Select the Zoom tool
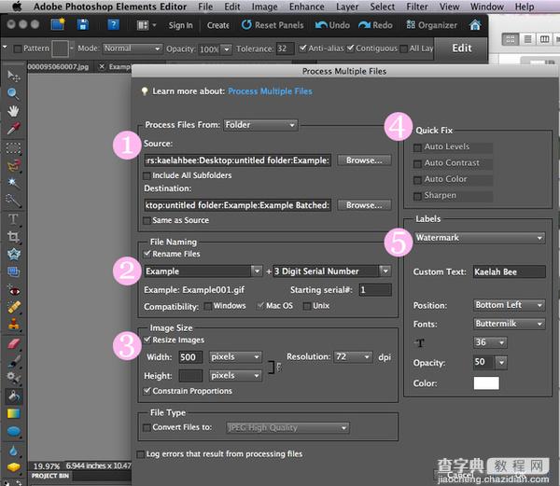The width and height of the screenshot is (560, 486). pyautogui.click(x=14, y=93)
